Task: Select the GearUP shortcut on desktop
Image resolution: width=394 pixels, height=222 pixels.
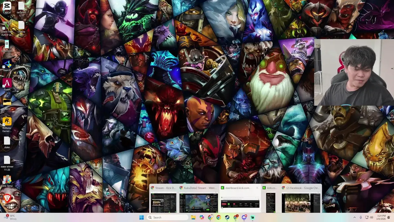Action: point(7,66)
